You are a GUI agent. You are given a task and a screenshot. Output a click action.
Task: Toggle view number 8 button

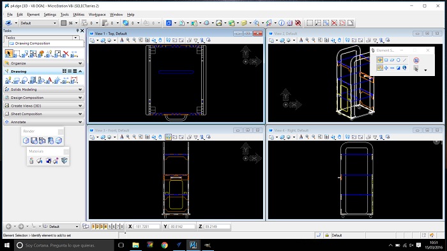(122, 227)
